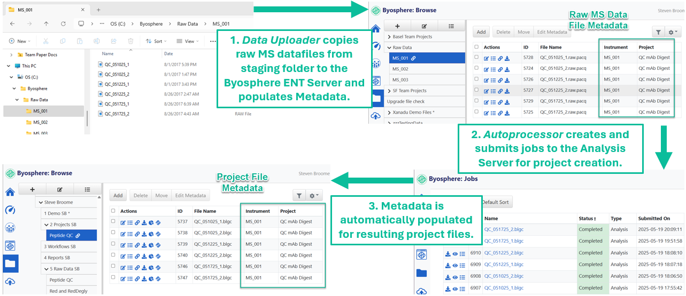Screen dimensions: 686x296
Task: Click the trash Delete icon in File Explorer
Action: 130,41
